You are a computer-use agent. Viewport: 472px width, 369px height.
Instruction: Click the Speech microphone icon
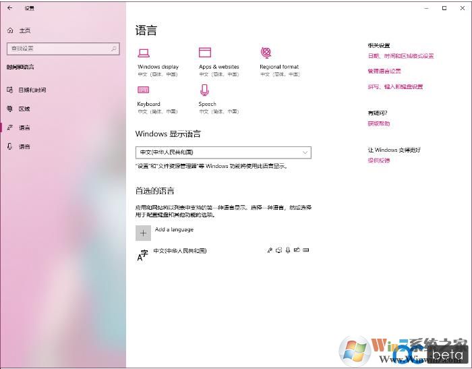[204, 90]
